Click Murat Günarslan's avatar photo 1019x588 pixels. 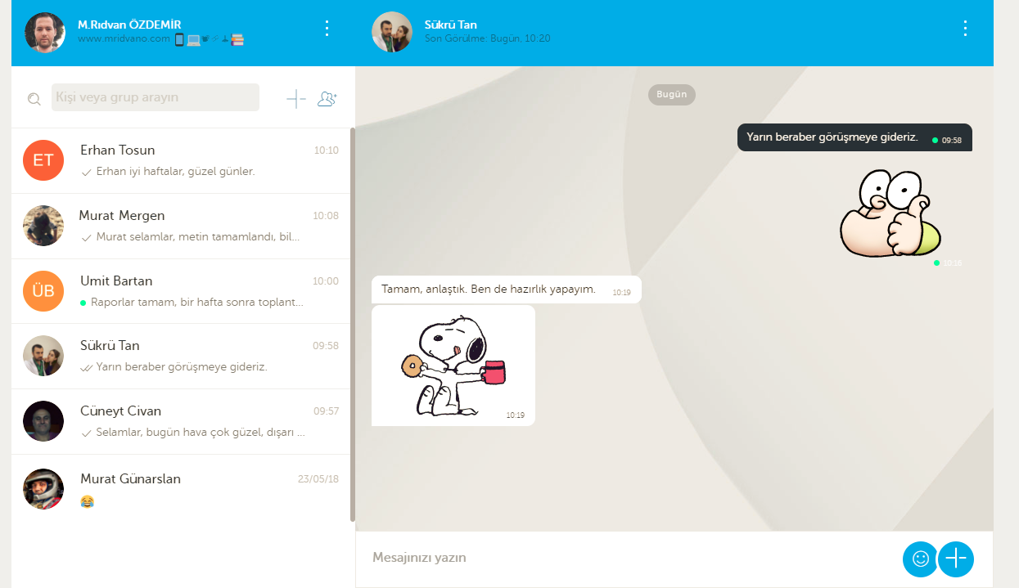click(x=43, y=489)
